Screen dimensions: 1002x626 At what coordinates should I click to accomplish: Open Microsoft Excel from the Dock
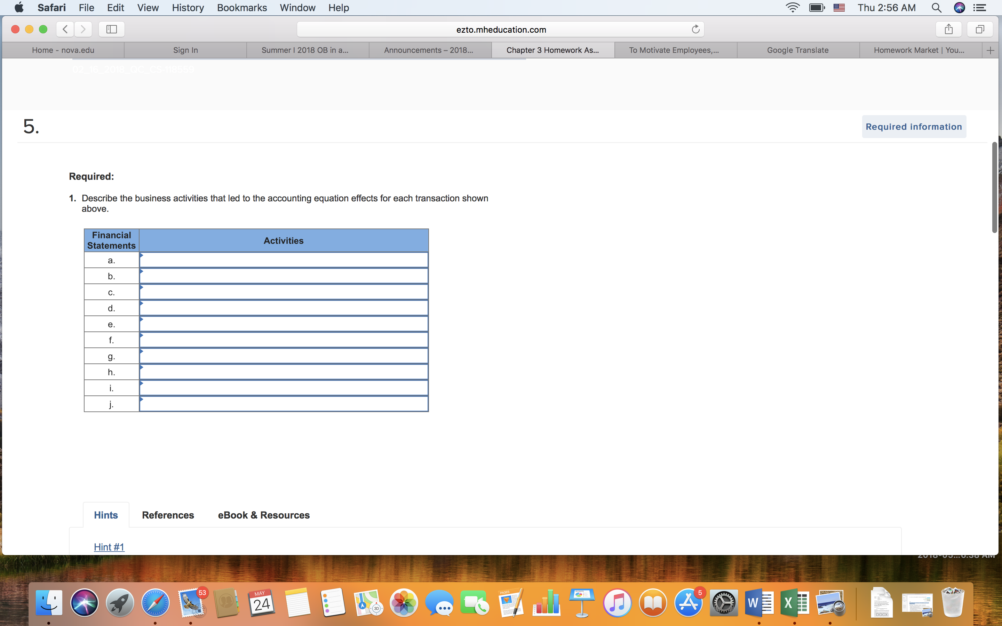pyautogui.click(x=795, y=602)
